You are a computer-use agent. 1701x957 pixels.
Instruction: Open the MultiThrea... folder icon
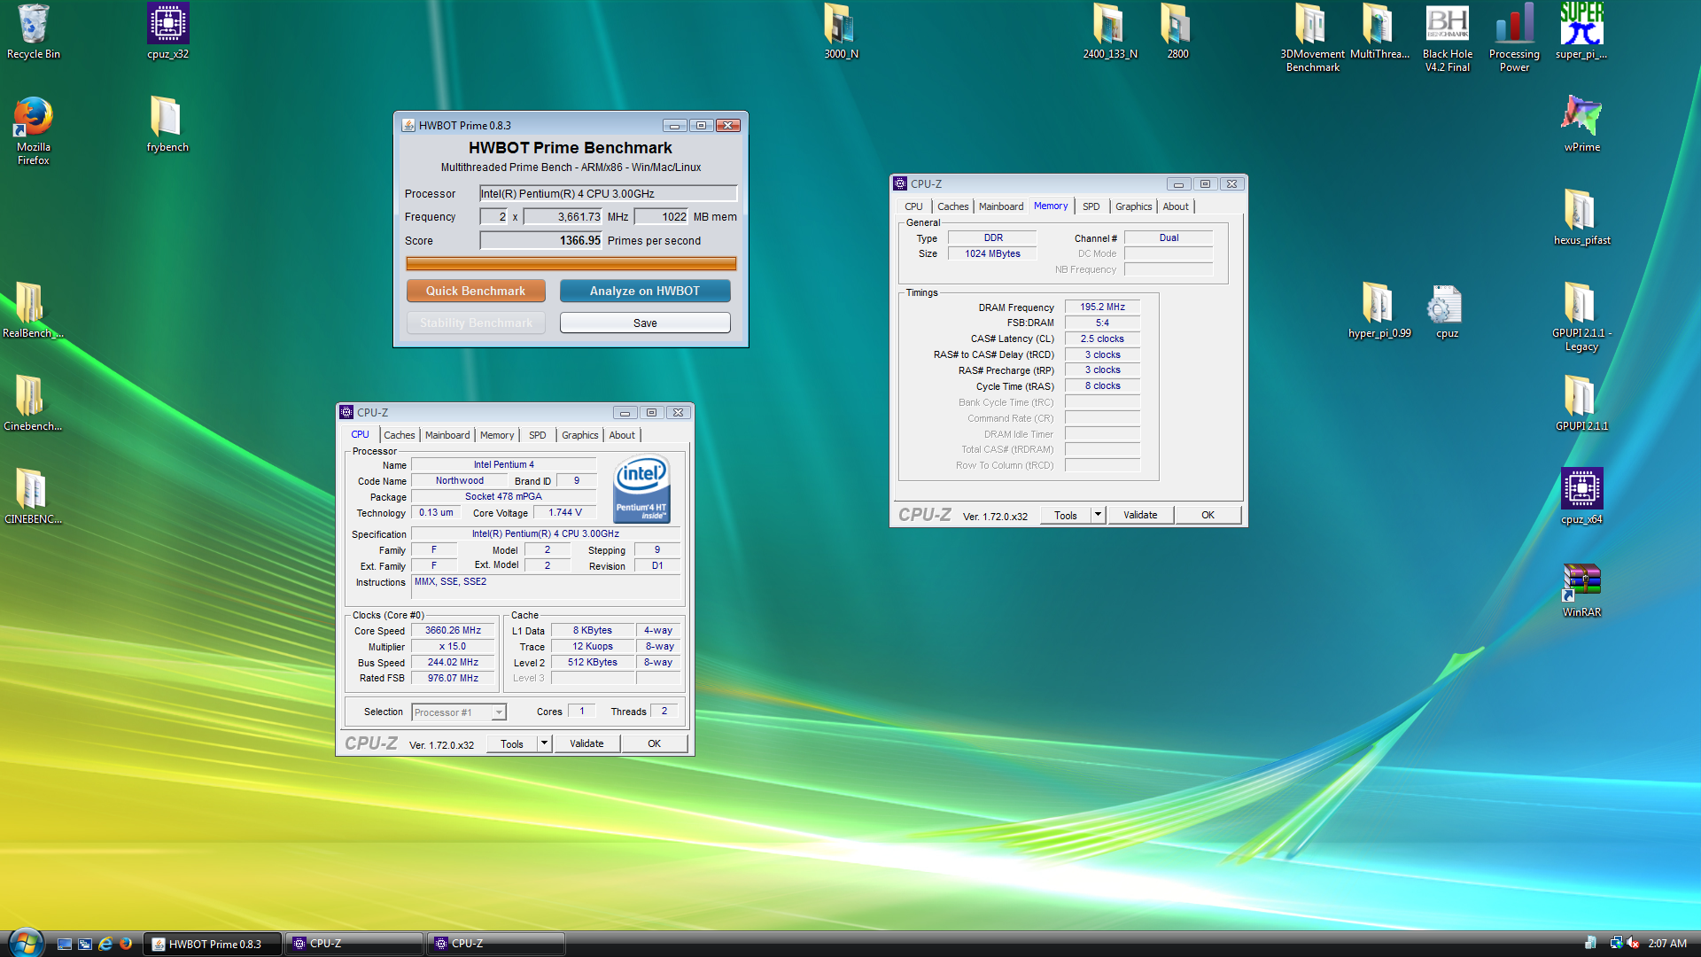(x=1379, y=32)
